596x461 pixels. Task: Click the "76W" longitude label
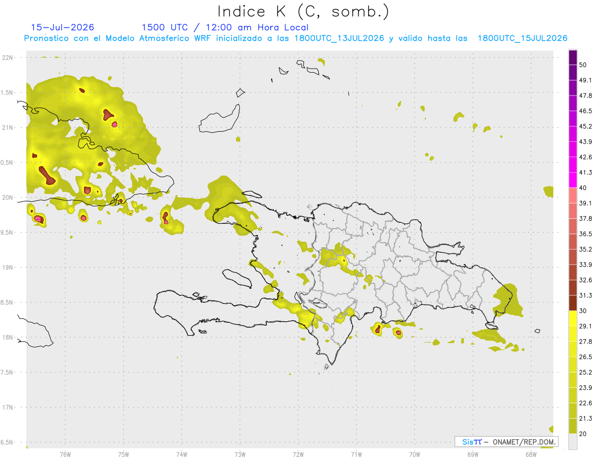(x=65, y=454)
